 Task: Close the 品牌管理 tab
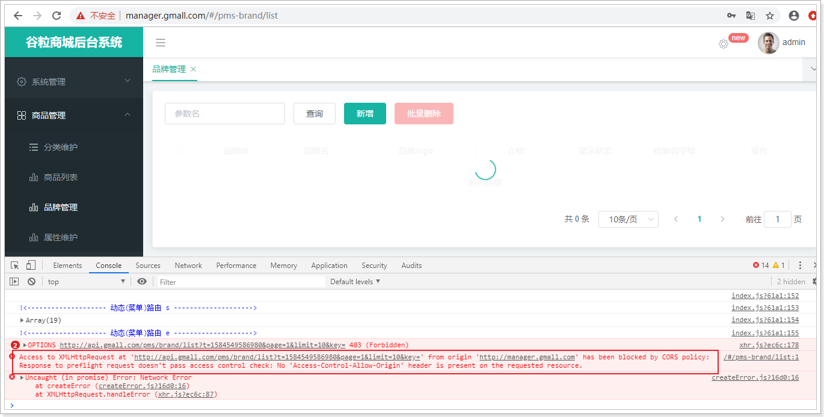tap(193, 69)
